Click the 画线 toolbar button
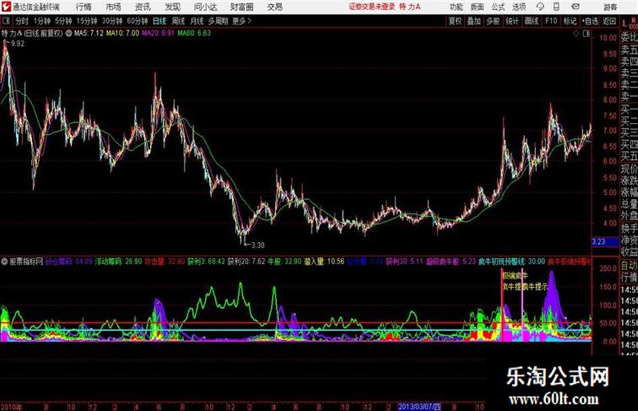 531,21
